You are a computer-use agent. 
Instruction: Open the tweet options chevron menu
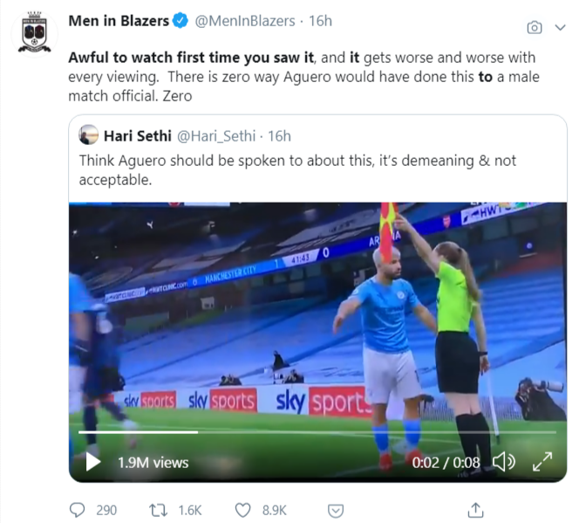click(x=559, y=27)
